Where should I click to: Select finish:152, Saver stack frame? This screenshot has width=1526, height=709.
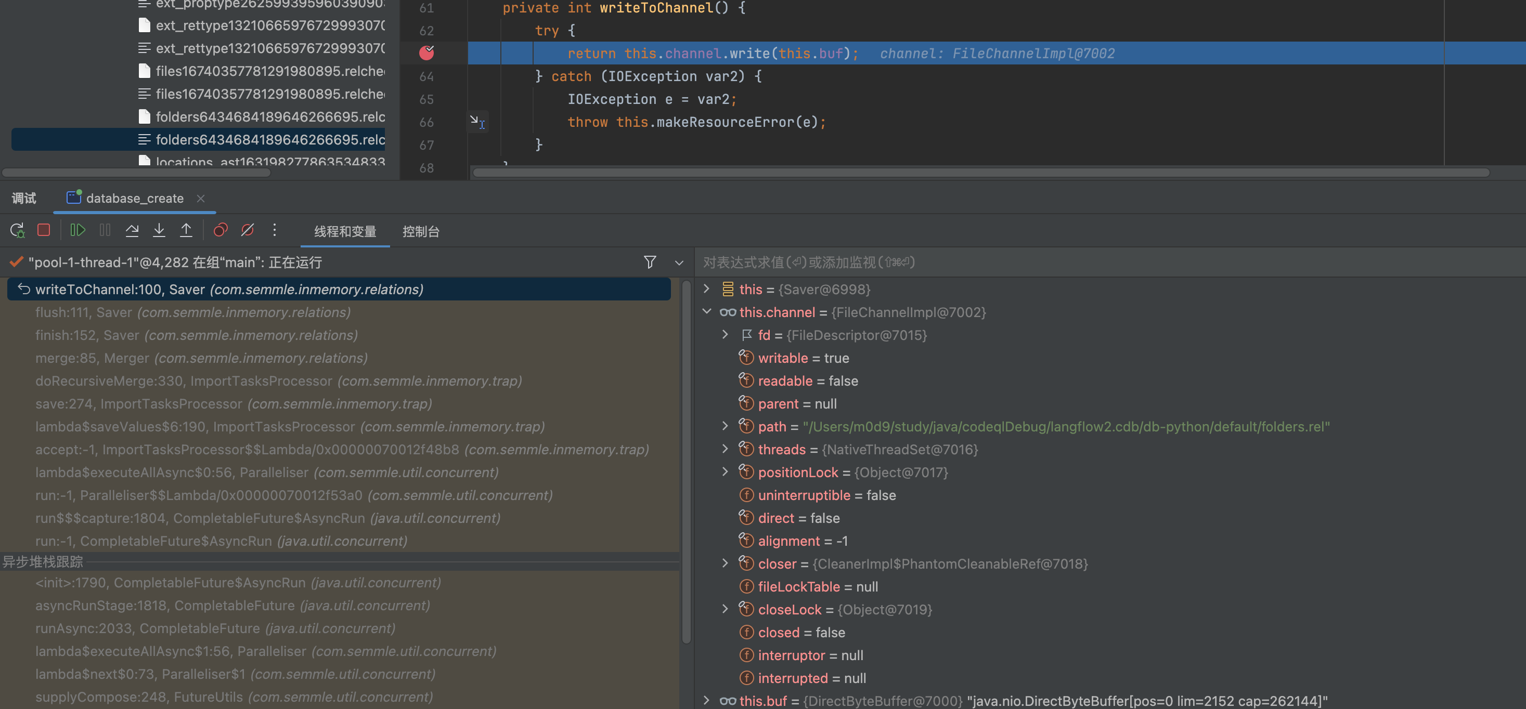[x=339, y=335]
